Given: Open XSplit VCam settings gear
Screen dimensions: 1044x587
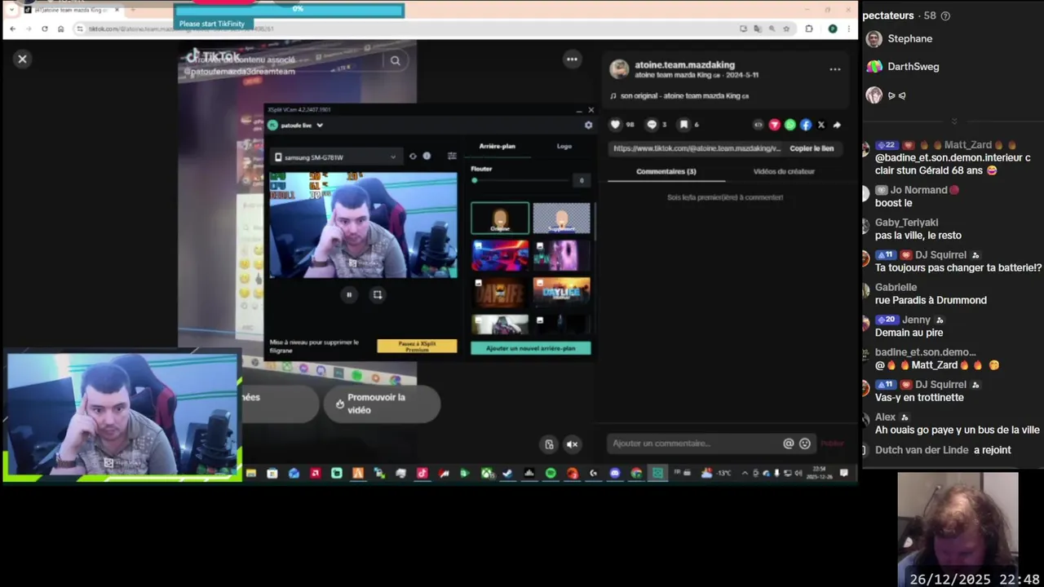Looking at the screenshot, I should point(588,126).
